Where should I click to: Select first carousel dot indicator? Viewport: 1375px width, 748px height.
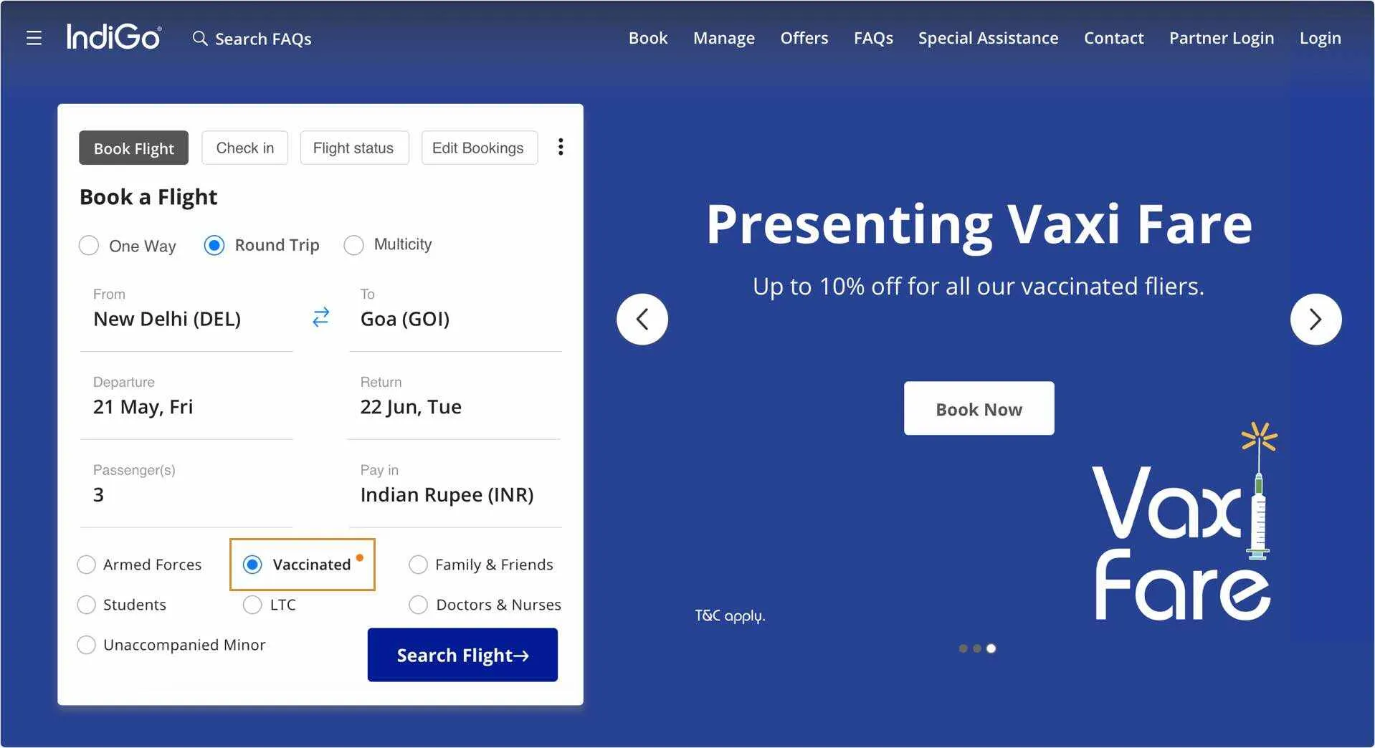[x=963, y=648]
